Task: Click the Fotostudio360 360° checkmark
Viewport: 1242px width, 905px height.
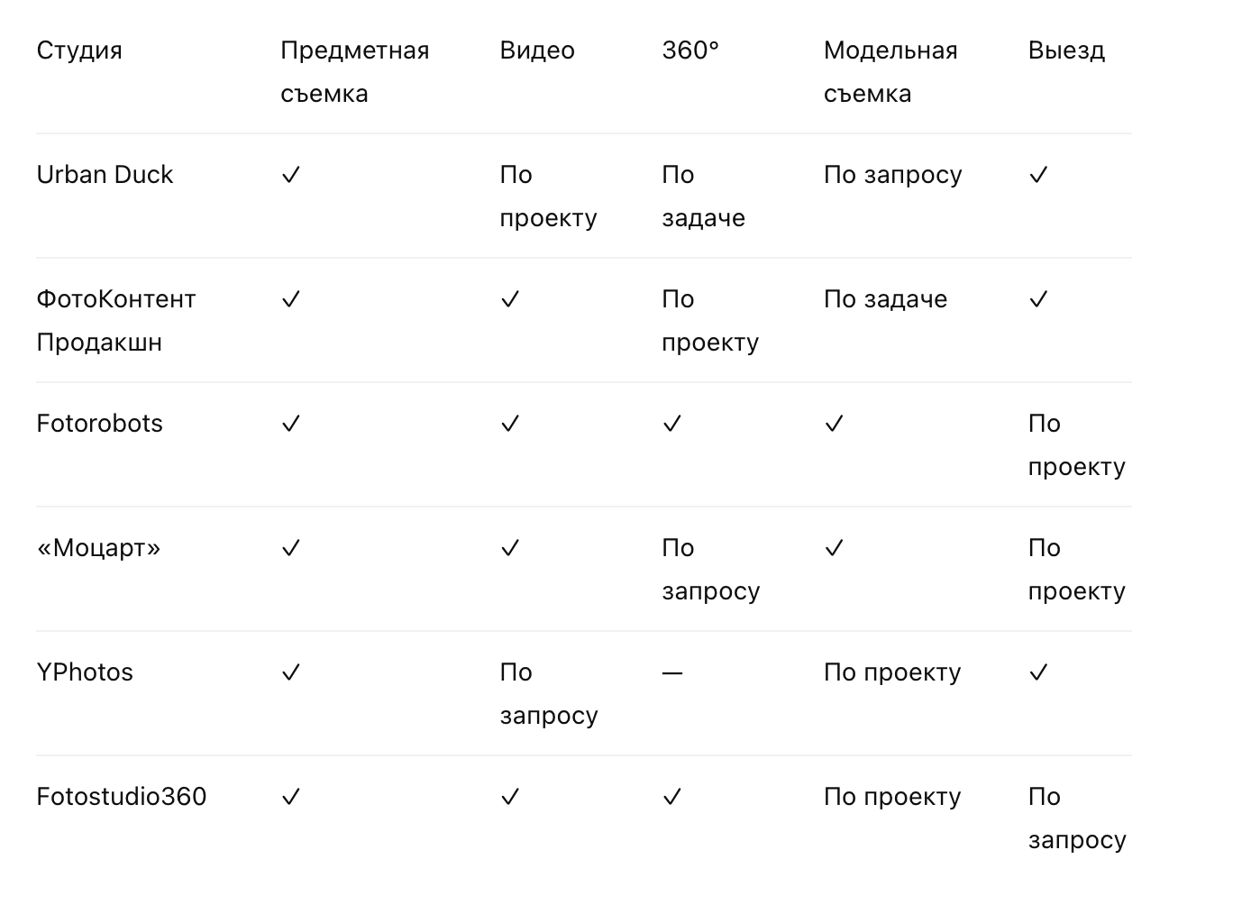Action: tap(671, 797)
